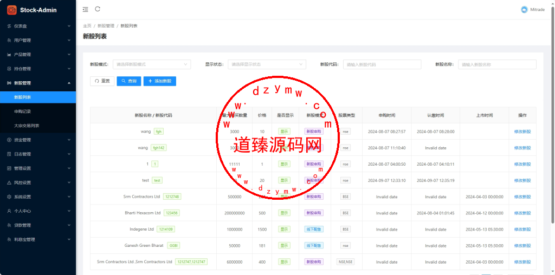Click the 持仓管理 sidebar icon
Screen dimensions: 555x275
(x=9, y=69)
